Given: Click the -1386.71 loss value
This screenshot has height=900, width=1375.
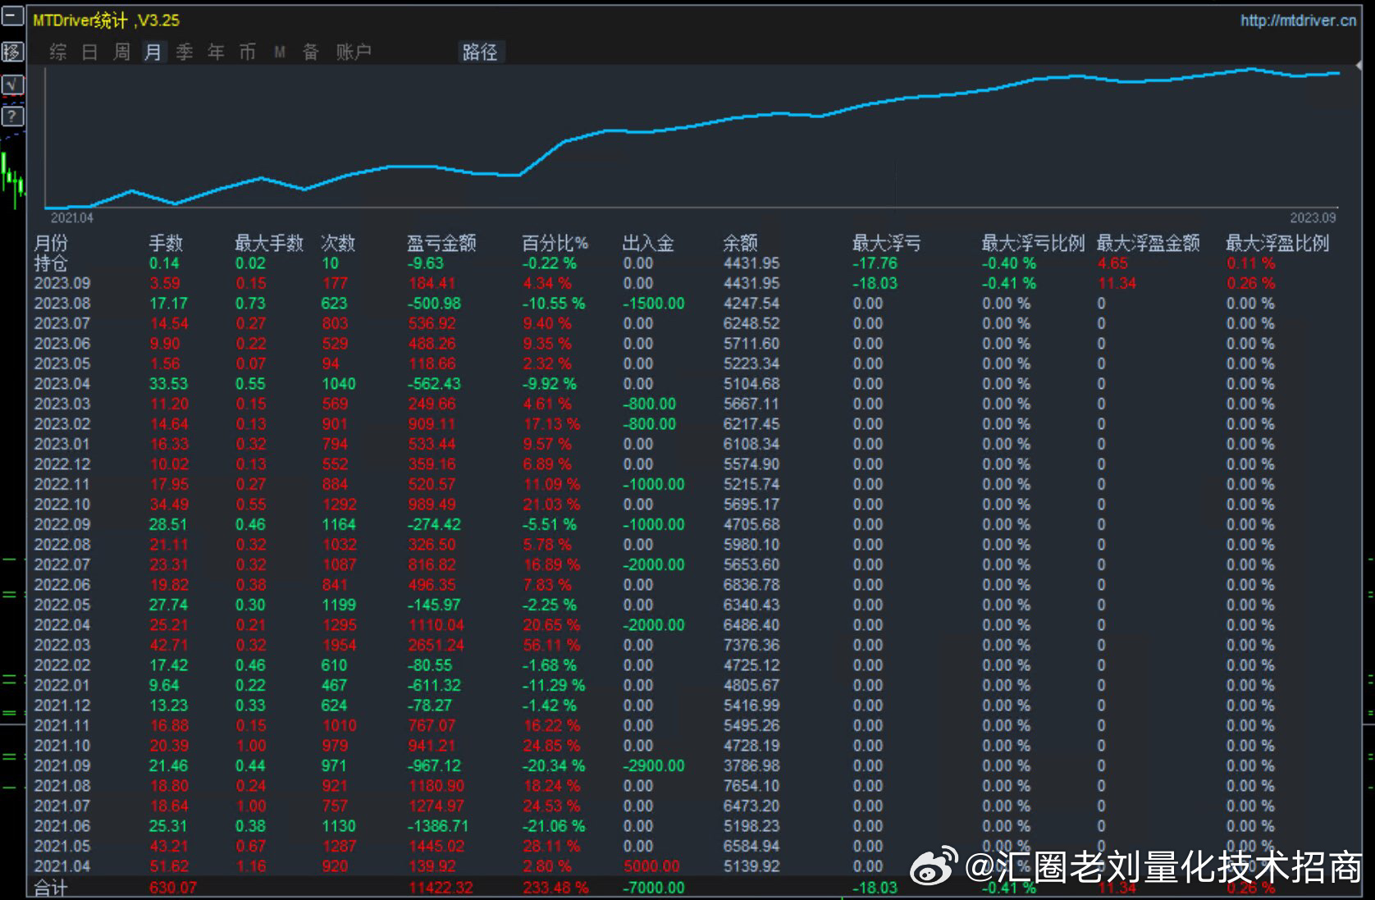Looking at the screenshot, I should point(439,826).
